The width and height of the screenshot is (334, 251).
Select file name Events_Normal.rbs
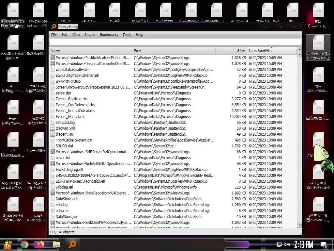70,117
